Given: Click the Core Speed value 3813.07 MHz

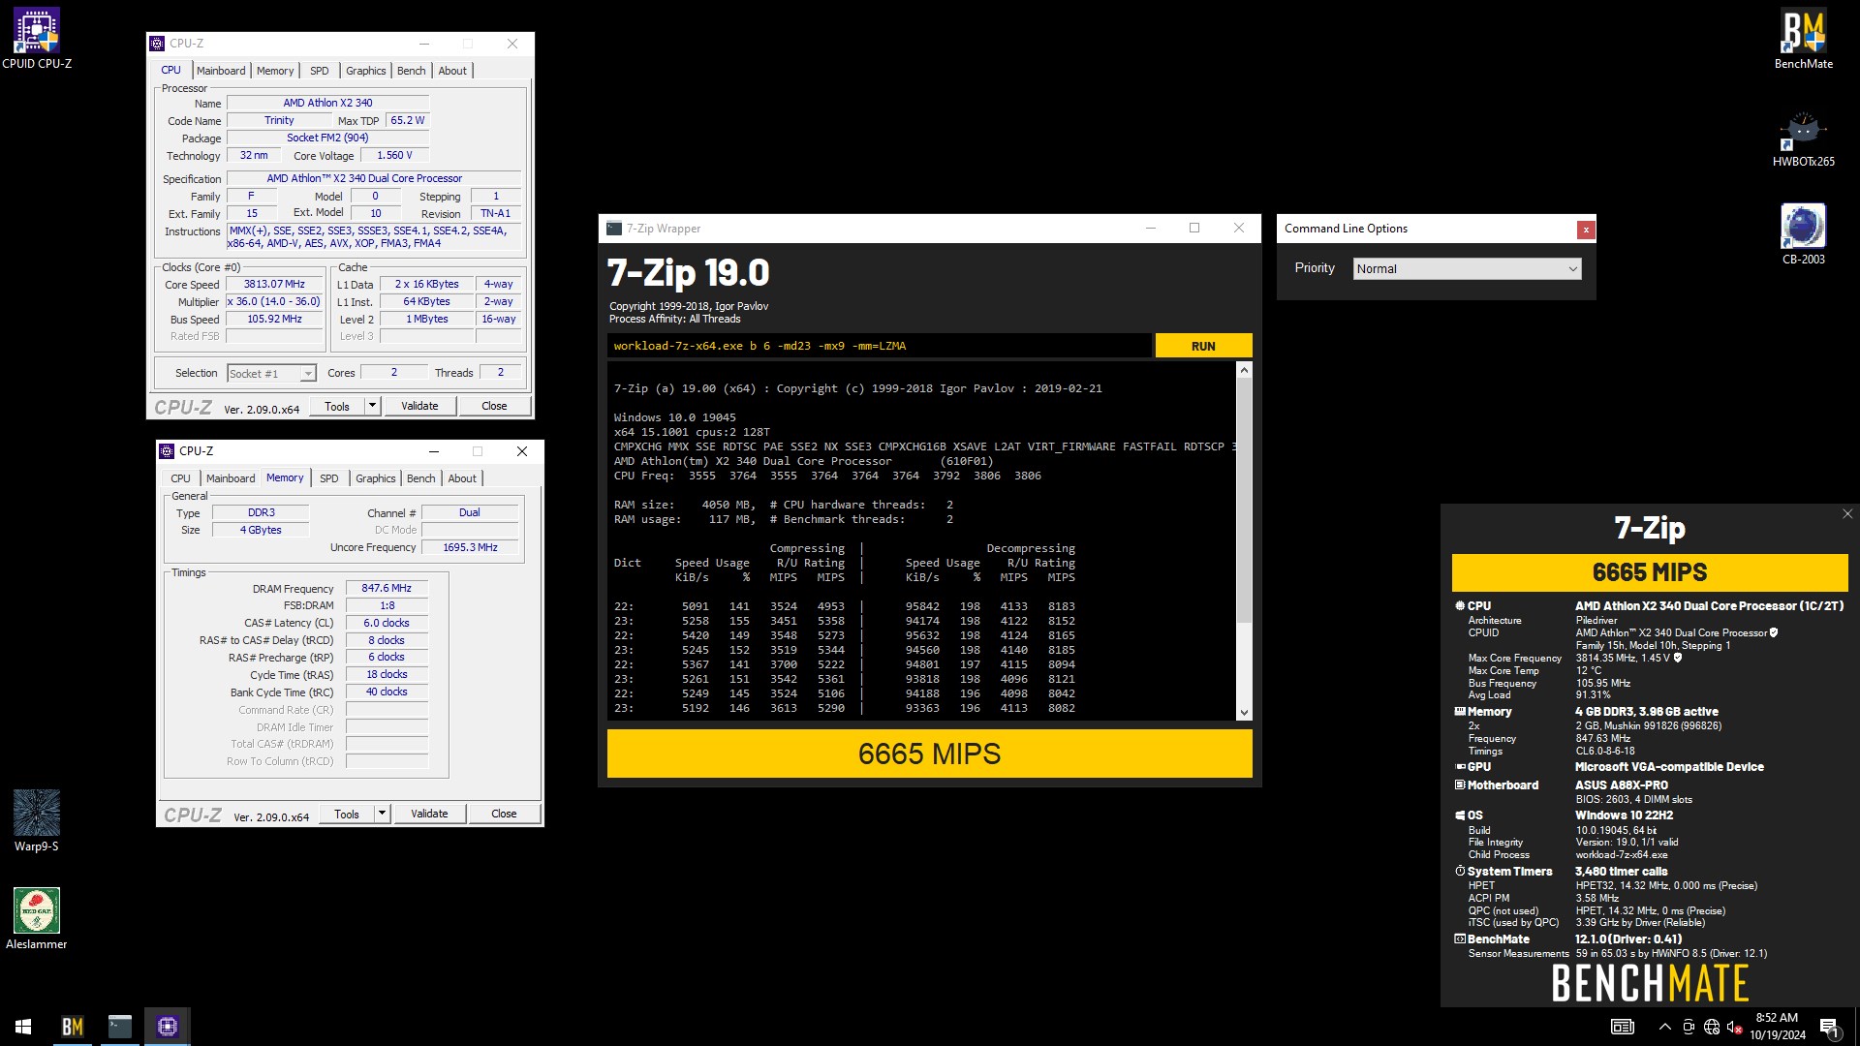Looking at the screenshot, I should 274,285.
